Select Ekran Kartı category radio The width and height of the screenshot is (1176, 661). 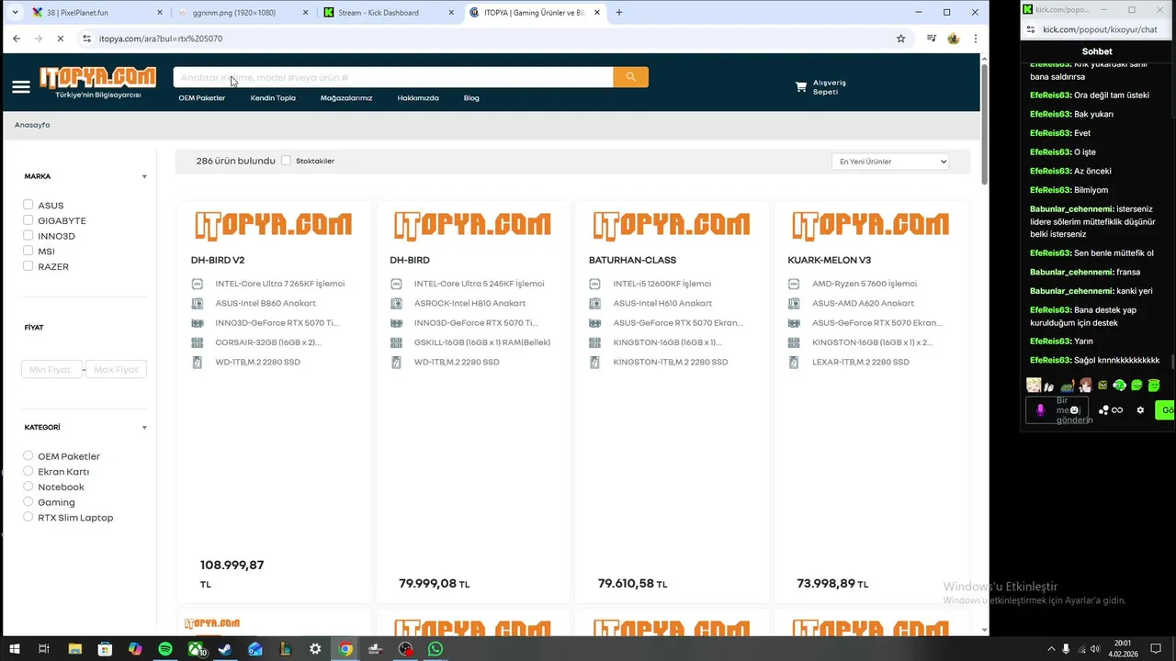coord(28,471)
